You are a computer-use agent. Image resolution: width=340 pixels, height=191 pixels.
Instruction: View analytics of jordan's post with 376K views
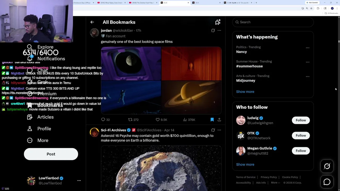tap(189, 120)
